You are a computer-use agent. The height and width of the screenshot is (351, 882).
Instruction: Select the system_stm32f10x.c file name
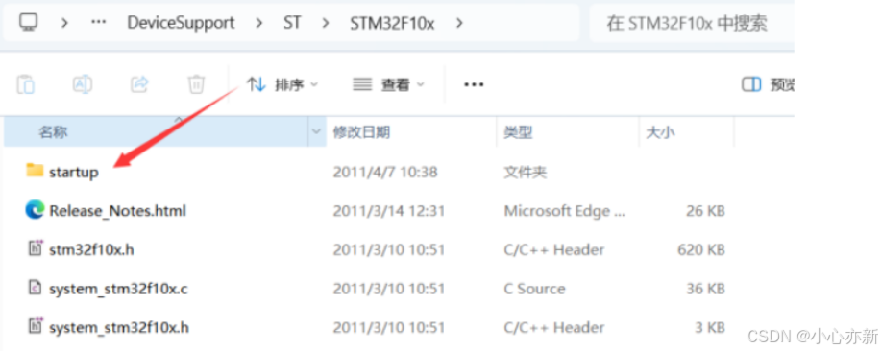[x=119, y=290]
